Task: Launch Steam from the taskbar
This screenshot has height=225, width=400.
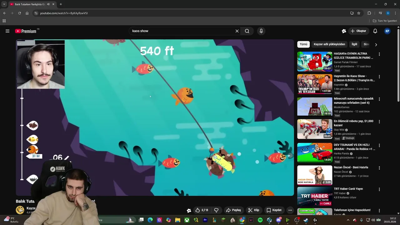Action: [x=306, y=220]
